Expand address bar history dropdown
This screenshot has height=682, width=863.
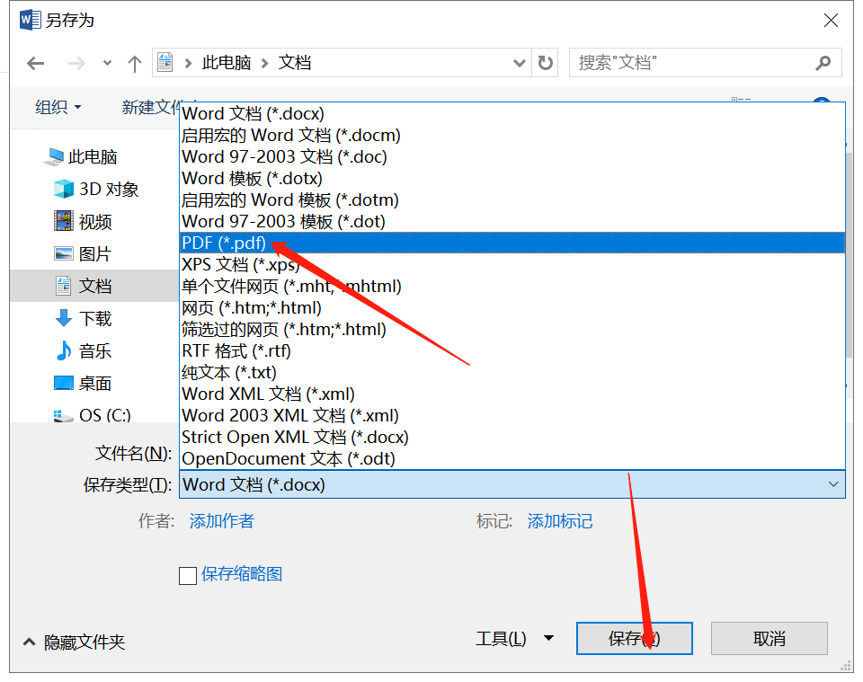[519, 63]
